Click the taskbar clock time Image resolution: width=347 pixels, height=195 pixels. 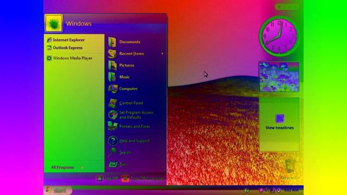point(291,190)
